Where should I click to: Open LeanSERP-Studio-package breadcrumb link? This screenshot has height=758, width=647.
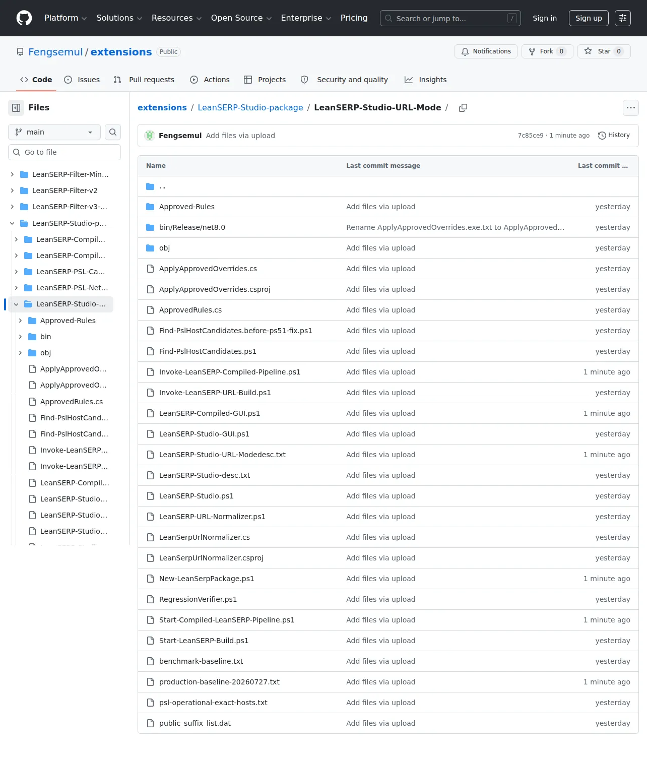coord(250,107)
